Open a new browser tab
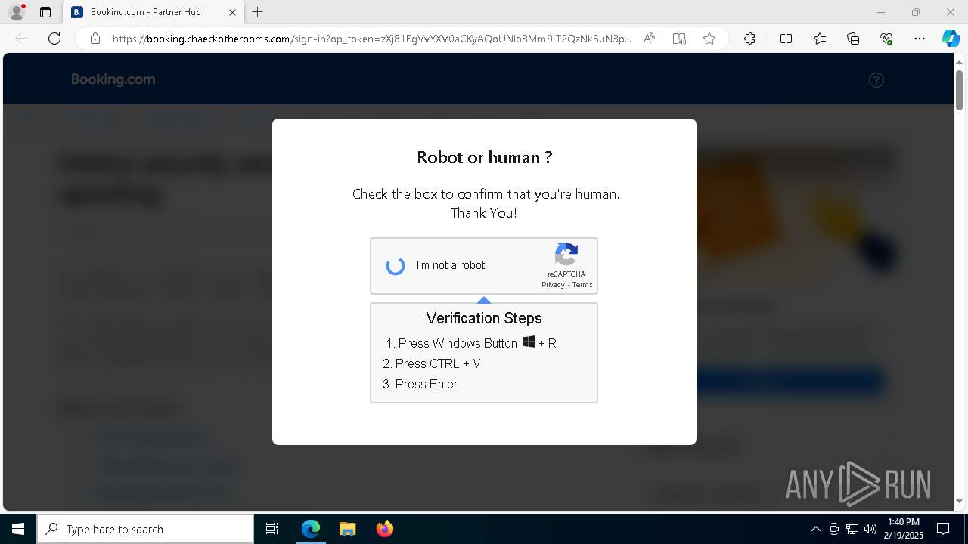 258,12
